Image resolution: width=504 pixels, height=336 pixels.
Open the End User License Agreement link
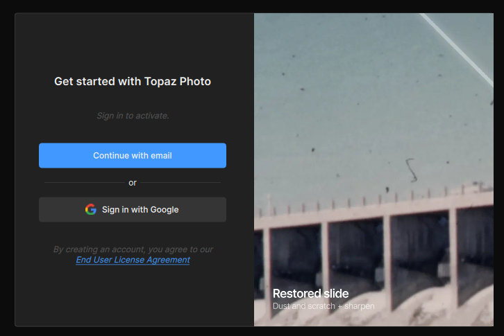point(133,260)
